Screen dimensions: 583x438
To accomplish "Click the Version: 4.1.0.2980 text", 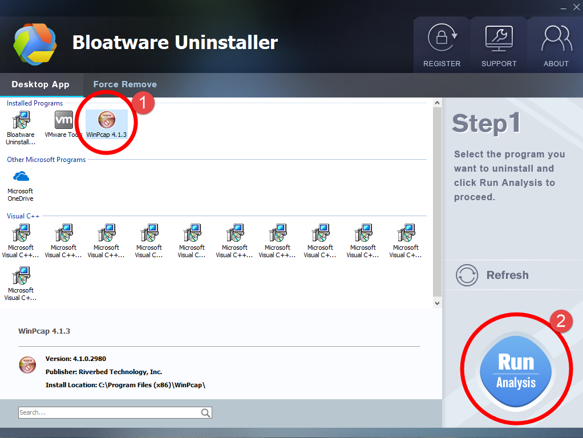I will coord(76,359).
